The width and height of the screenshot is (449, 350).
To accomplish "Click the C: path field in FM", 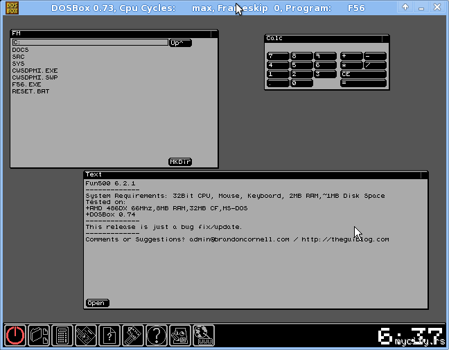I will click(x=90, y=42).
